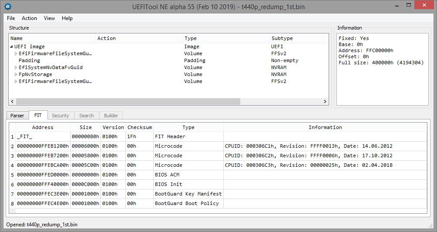
Task: Click the Opened: t440p_redump_1st.bin status text
Action: coord(42,225)
